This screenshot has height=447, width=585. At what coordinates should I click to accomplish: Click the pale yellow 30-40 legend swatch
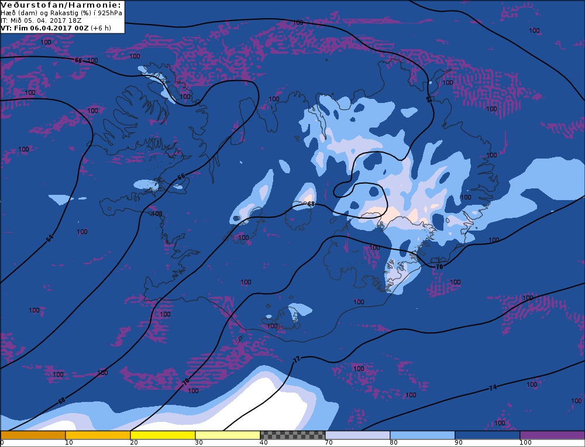228,435
